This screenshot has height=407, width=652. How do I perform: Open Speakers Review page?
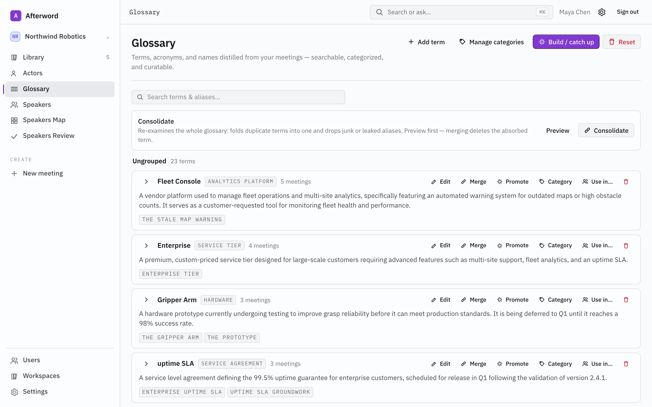point(60,136)
